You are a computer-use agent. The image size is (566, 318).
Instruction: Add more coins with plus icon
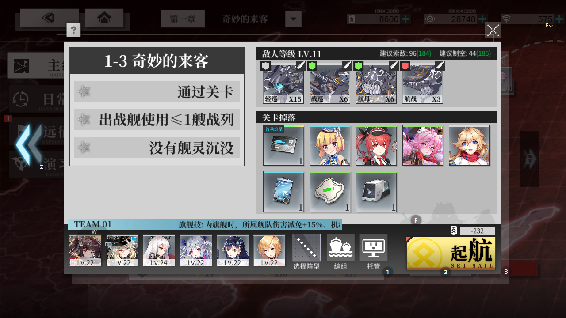click(482, 19)
